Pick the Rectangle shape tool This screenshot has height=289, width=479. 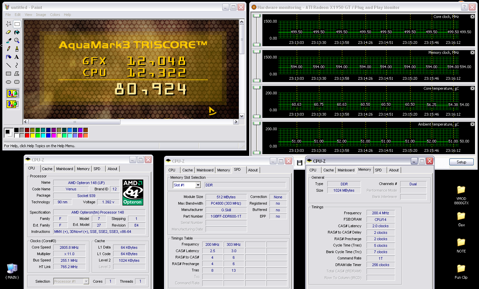point(9,74)
